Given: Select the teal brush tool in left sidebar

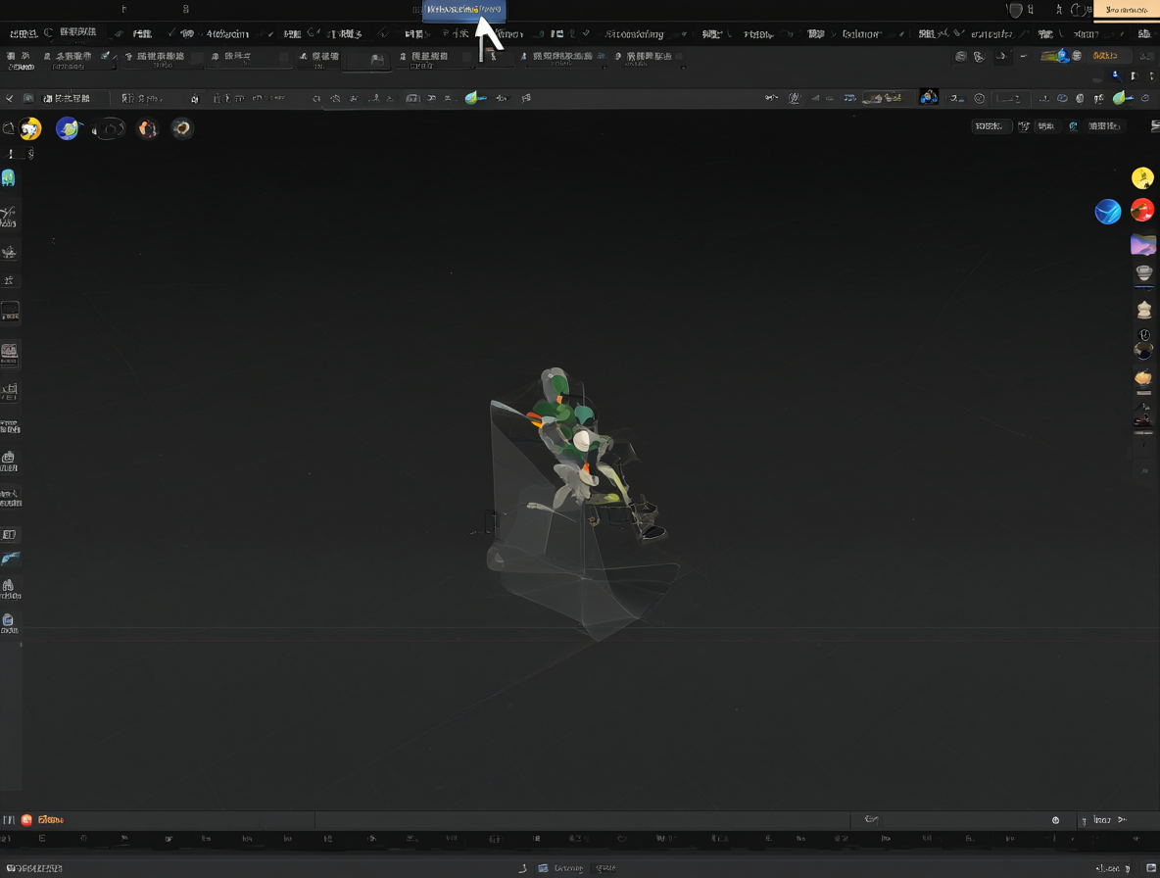Looking at the screenshot, I should (x=11, y=559).
